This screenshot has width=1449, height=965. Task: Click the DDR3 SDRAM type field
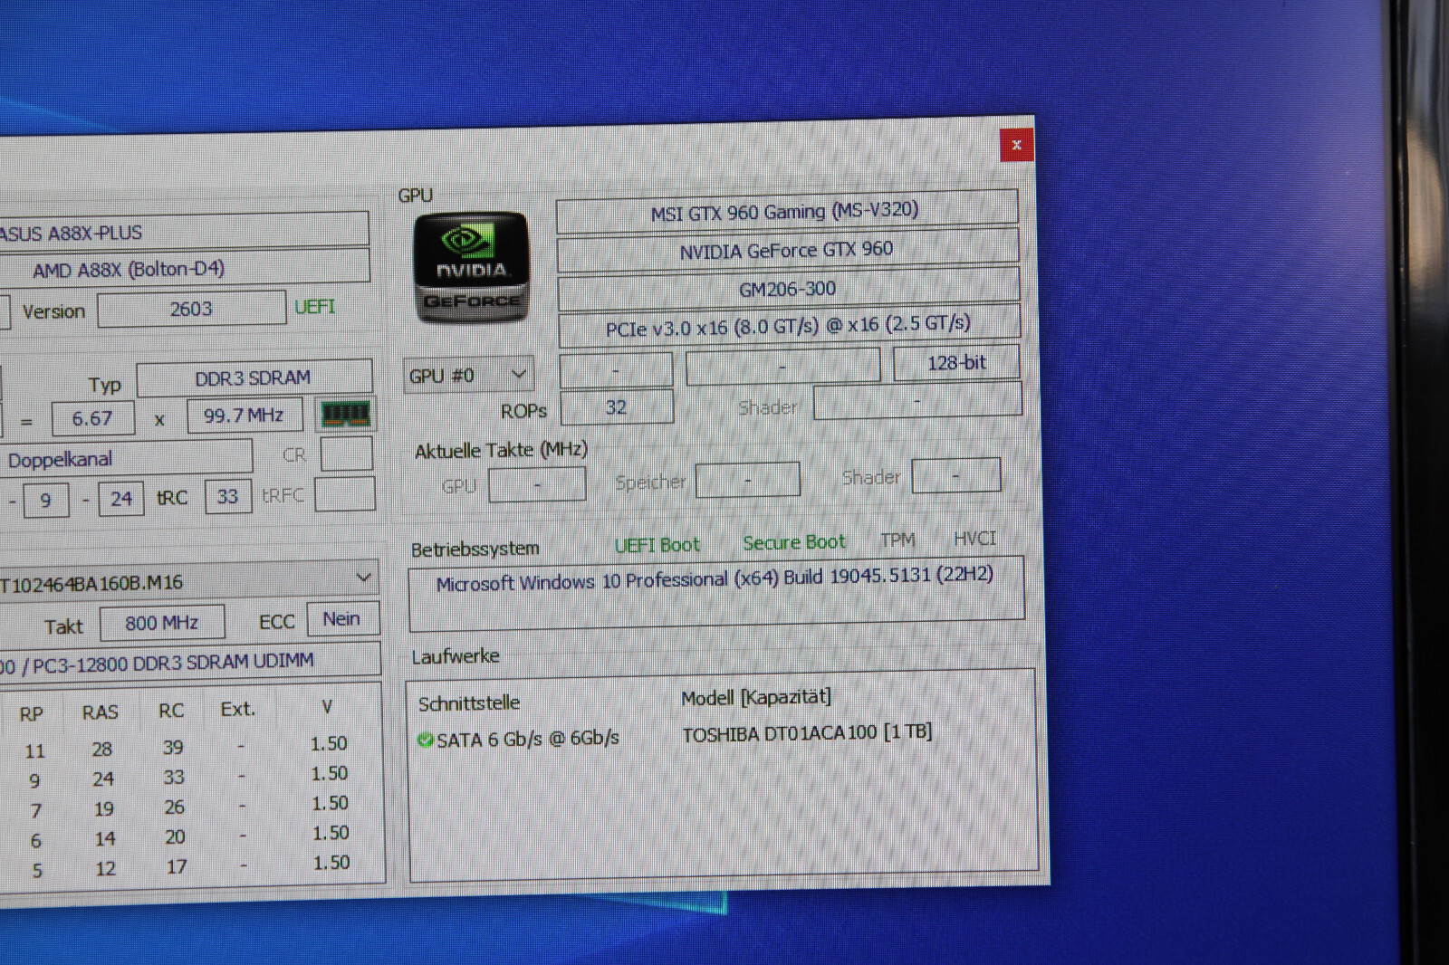tap(254, 377)
